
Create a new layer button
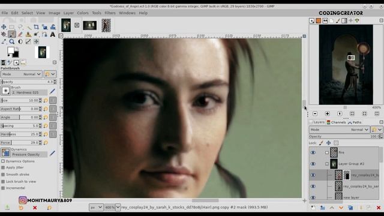tap(313, 208)
